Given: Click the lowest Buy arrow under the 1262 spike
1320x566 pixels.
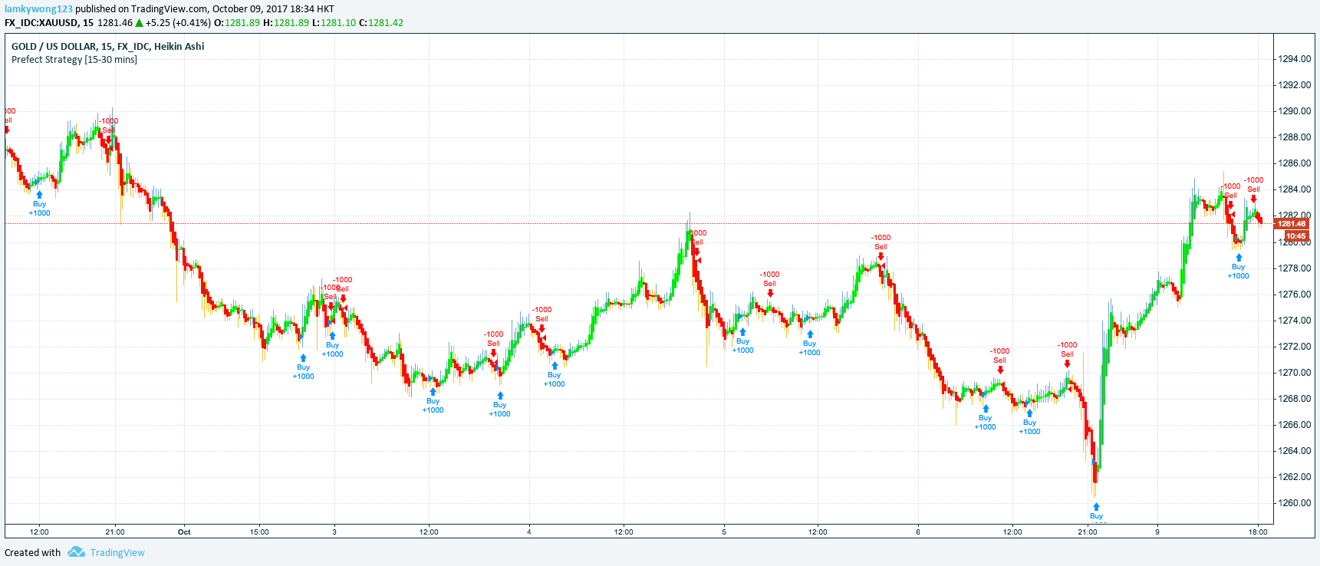Looking at the screenshot, I should (x=1096, y=507).
